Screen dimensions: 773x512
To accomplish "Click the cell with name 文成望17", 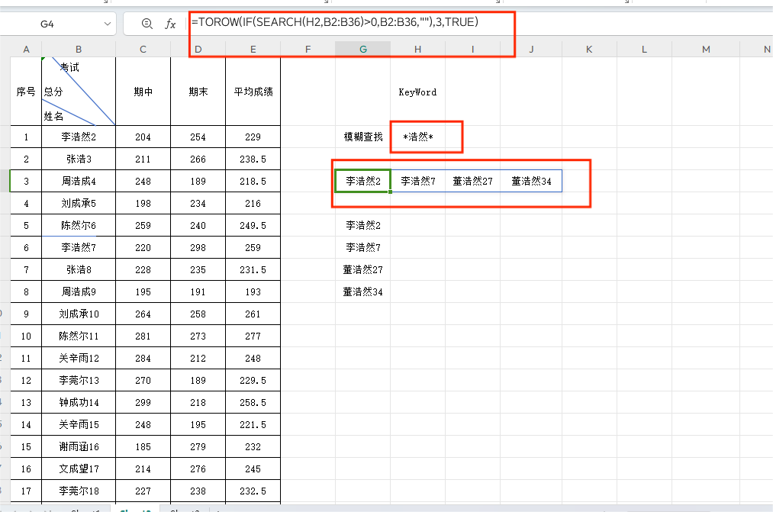I will pos(79,469).
